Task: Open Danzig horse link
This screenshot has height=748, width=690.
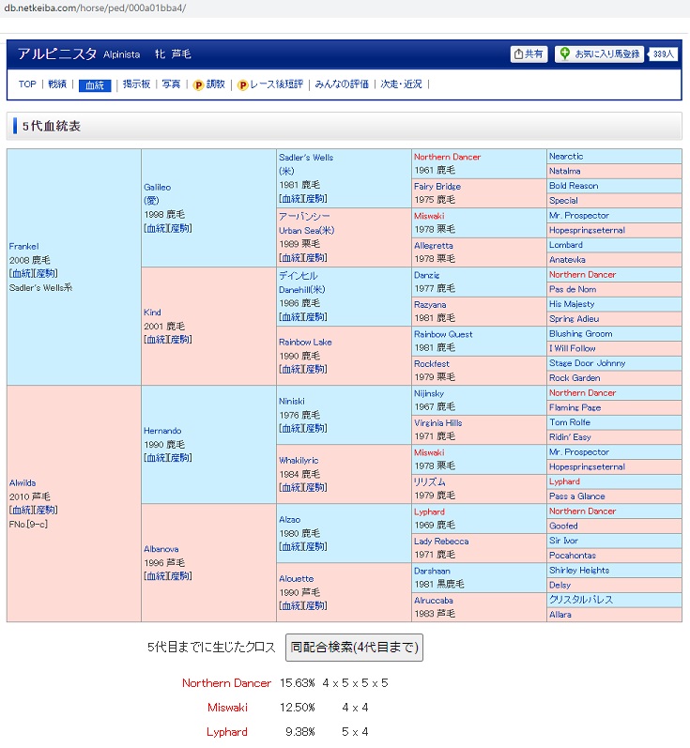Action: pos(426,275)
